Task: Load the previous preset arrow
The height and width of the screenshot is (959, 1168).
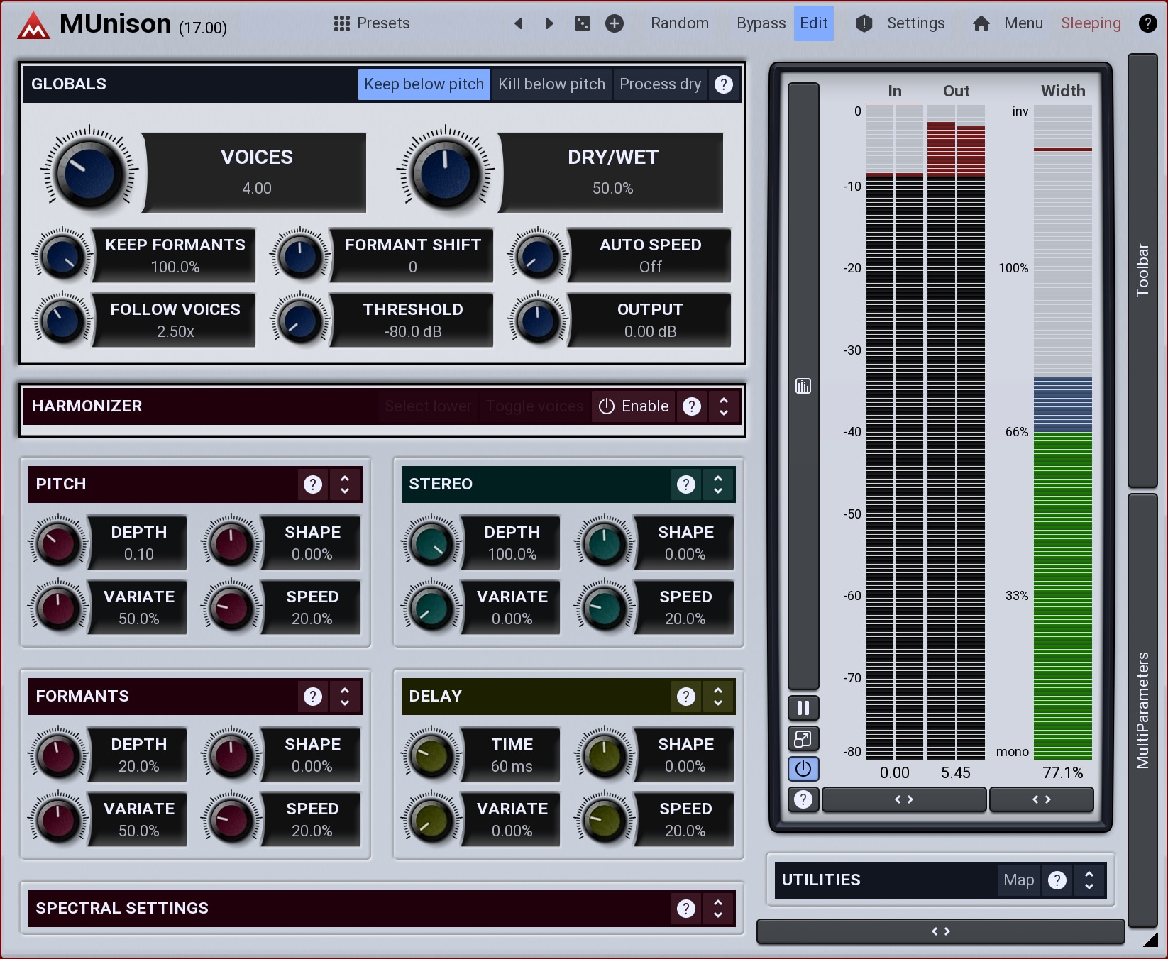Action: (x=518, y=23)
